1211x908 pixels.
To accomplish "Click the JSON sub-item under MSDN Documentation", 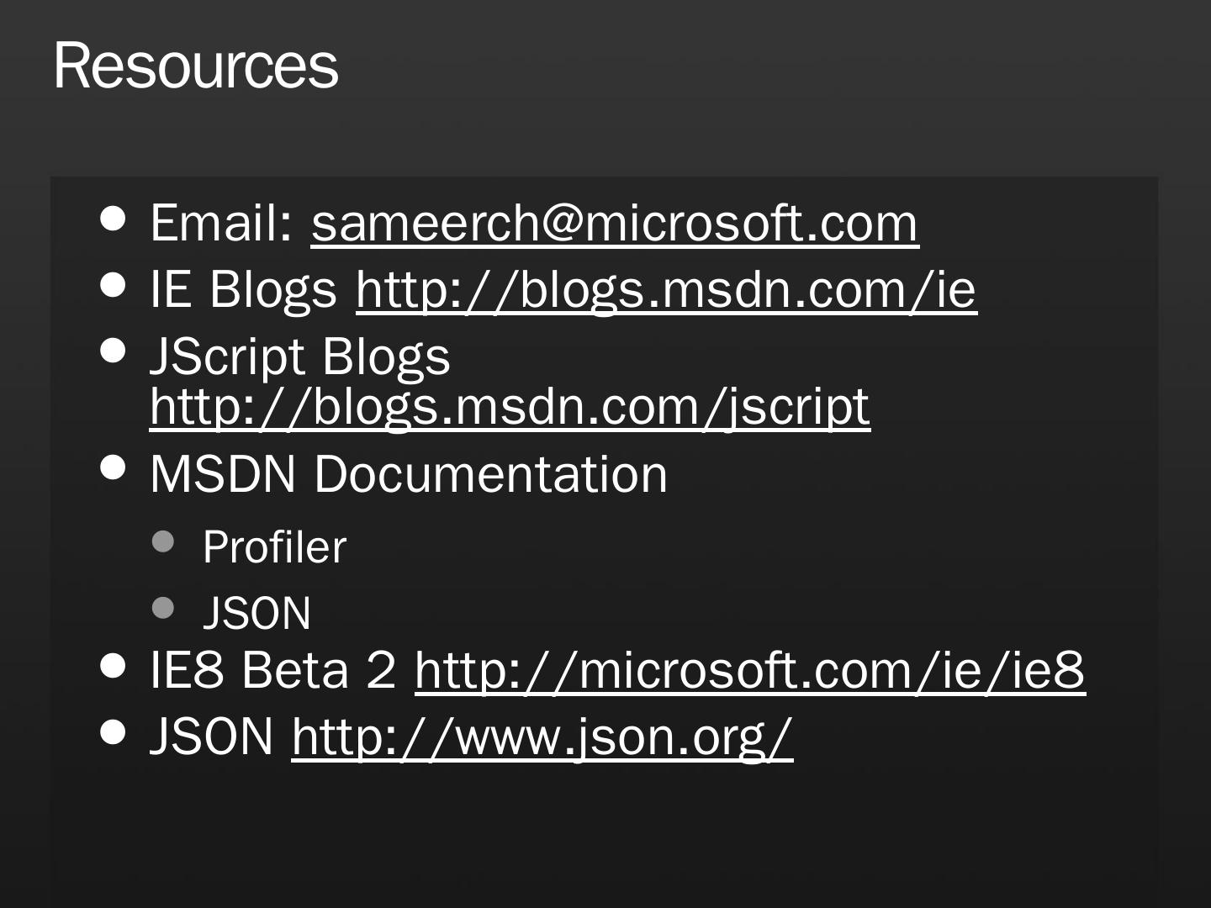I will click(256, 613).
